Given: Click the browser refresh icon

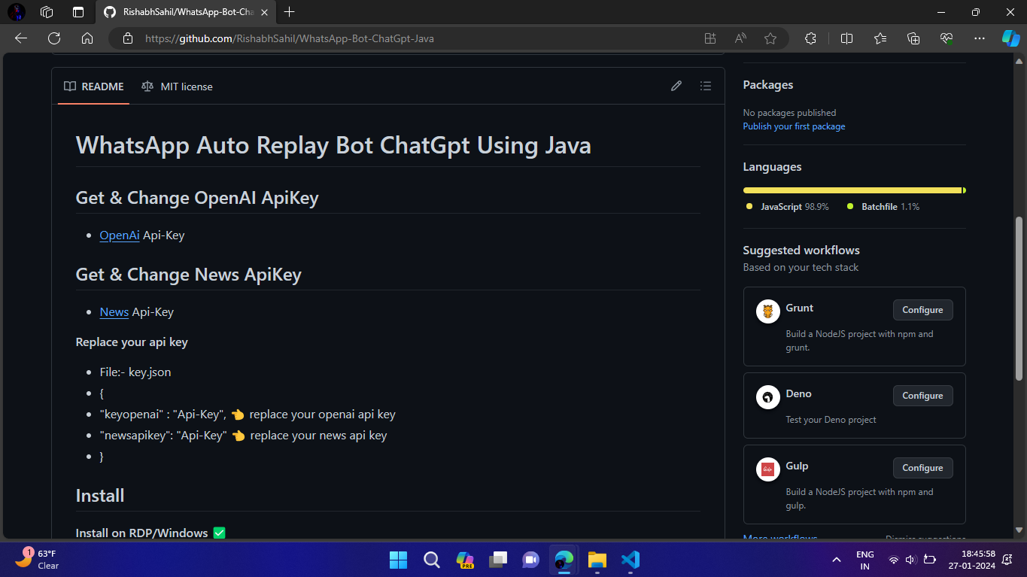Looking at the screenshot, I should tap(54, 38).
